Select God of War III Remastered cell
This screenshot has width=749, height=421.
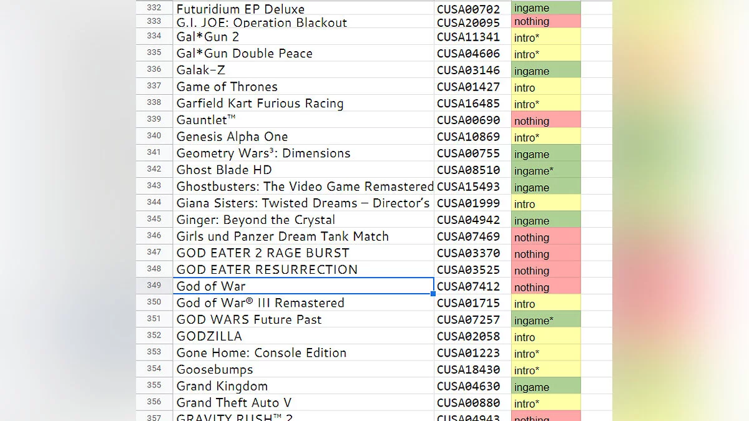[x=303, y=303]
